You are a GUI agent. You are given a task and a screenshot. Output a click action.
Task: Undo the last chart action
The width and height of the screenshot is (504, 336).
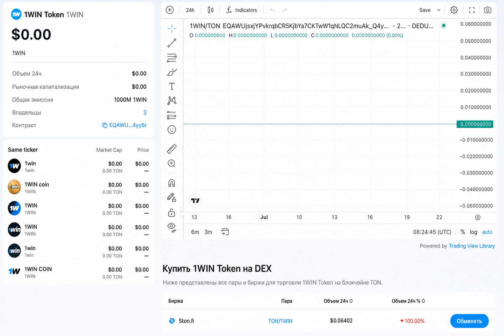273,10
